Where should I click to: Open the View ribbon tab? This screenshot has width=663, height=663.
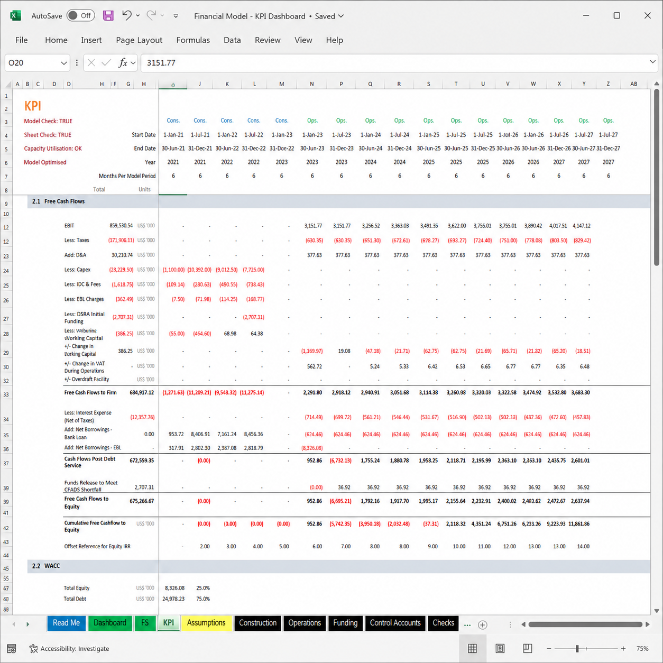(x=303, y=40)
